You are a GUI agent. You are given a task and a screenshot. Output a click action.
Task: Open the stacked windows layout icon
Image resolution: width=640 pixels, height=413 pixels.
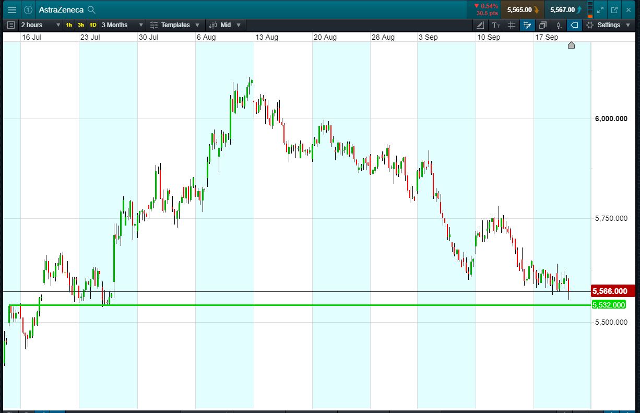[x=543, y=25]
